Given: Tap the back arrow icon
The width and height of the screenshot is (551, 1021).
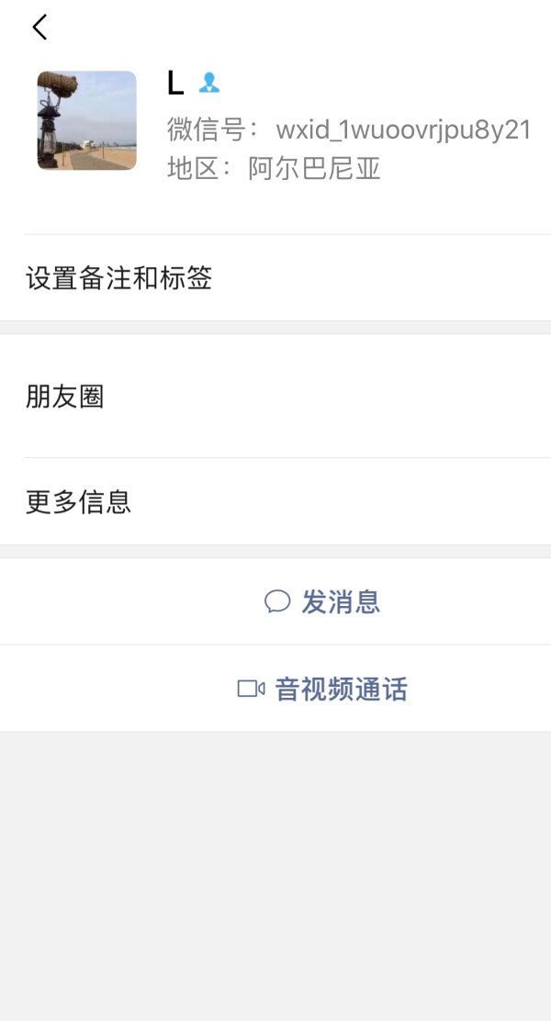Looking at the screenshot, I should click(39, 28).
